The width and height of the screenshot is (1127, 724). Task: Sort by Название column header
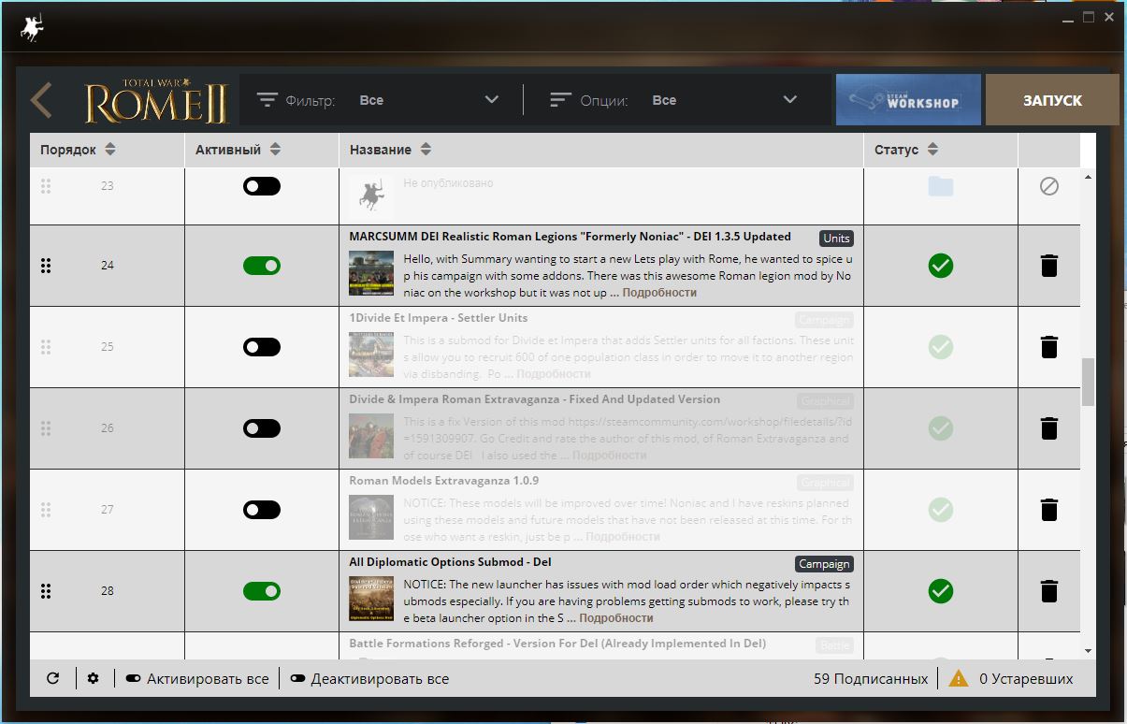click(390, 150)
